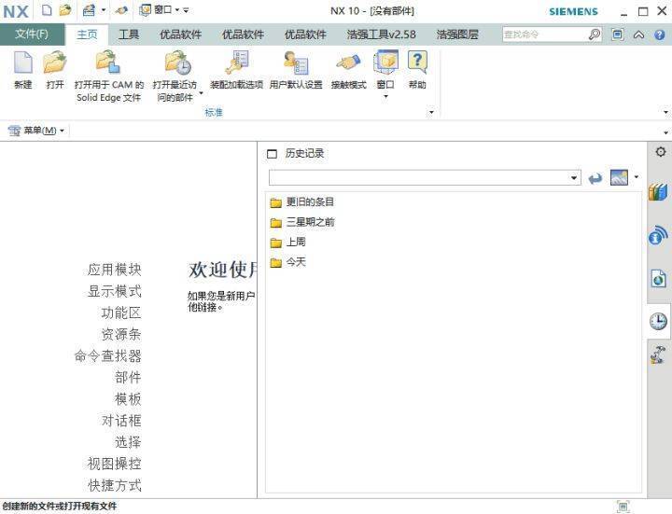
Task: Click the open recently visited parts icon
Action: (178, 63)
